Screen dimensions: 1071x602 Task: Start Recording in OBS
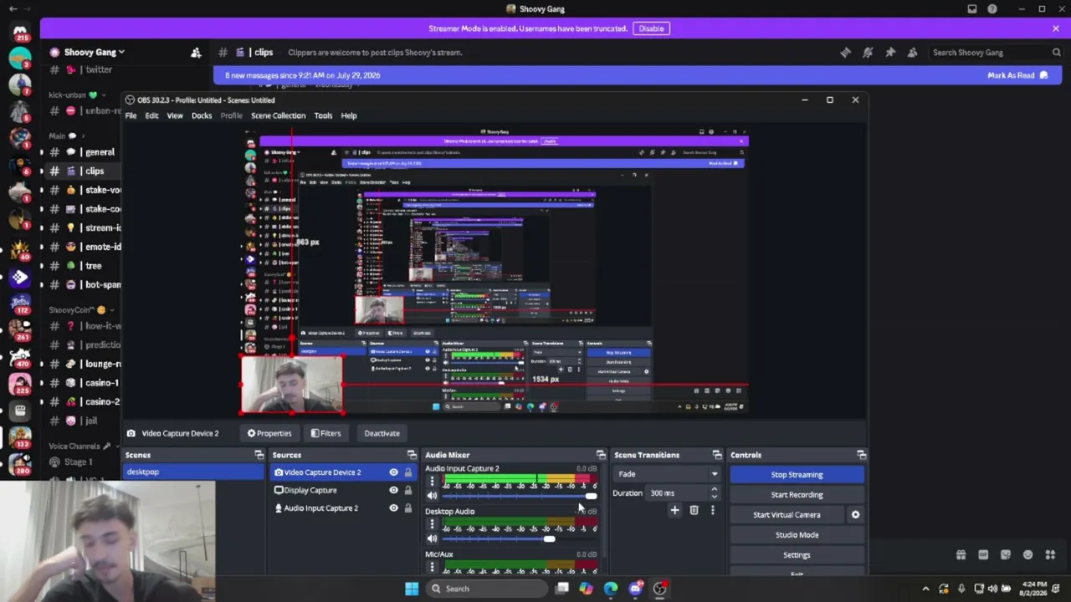(x=797, y=495)
